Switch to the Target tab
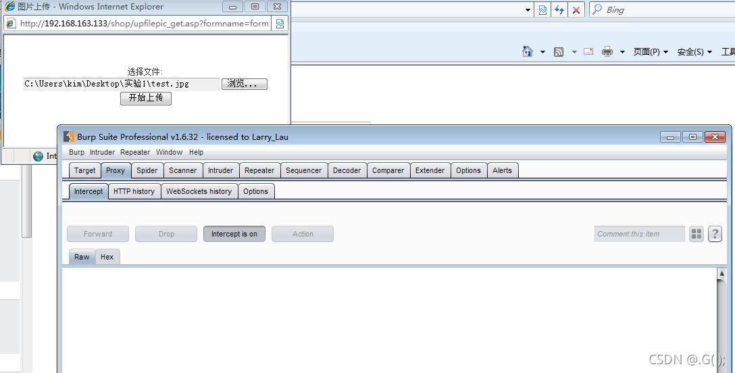 (x=85, y=170)
